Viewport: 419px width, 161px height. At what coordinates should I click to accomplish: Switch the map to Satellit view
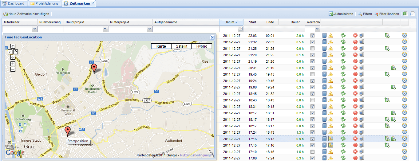pos(181,46)
